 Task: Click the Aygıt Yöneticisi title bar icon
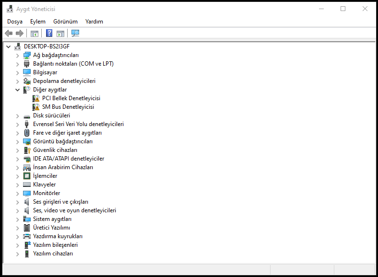click(x=10, y=9)
